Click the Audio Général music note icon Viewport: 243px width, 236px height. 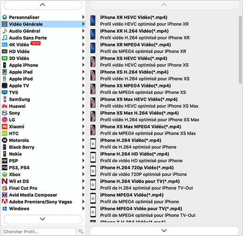point(5,31)
